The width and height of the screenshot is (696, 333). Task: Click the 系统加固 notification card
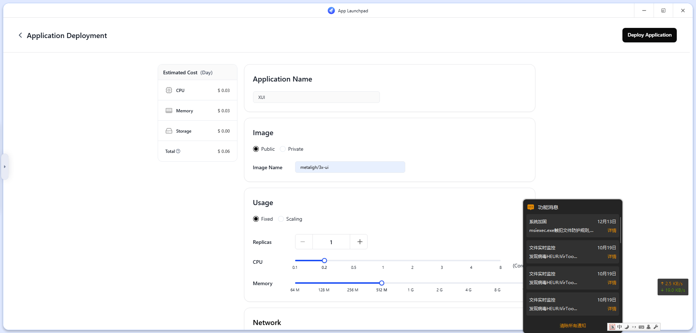(573, 226)
